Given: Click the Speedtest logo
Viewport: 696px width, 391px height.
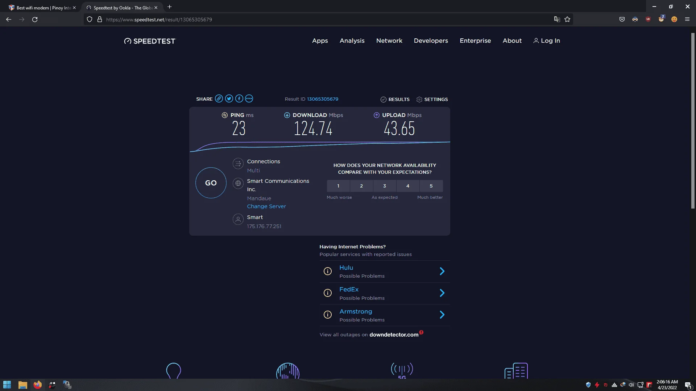Looking at the screenshot, I should click(150, 41).
